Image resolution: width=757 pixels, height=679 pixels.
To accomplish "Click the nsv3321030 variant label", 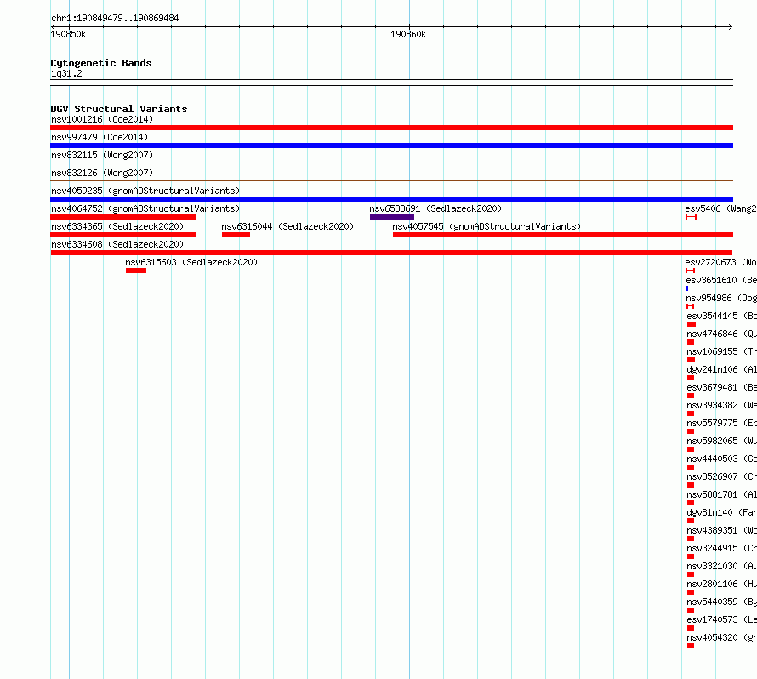I will pyautogui.click(x=722, y=566).
